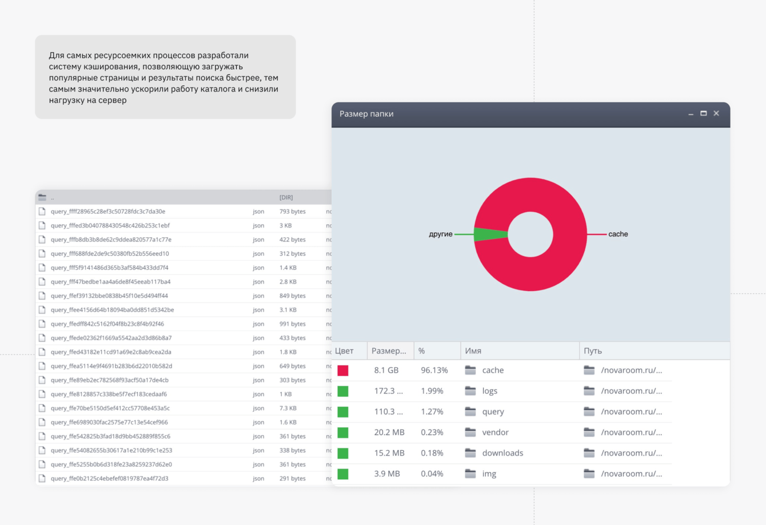The width and height of the screenshot is (766, 525).
Task: Click the path folder icon in logs row
Action: click(589, 391)
